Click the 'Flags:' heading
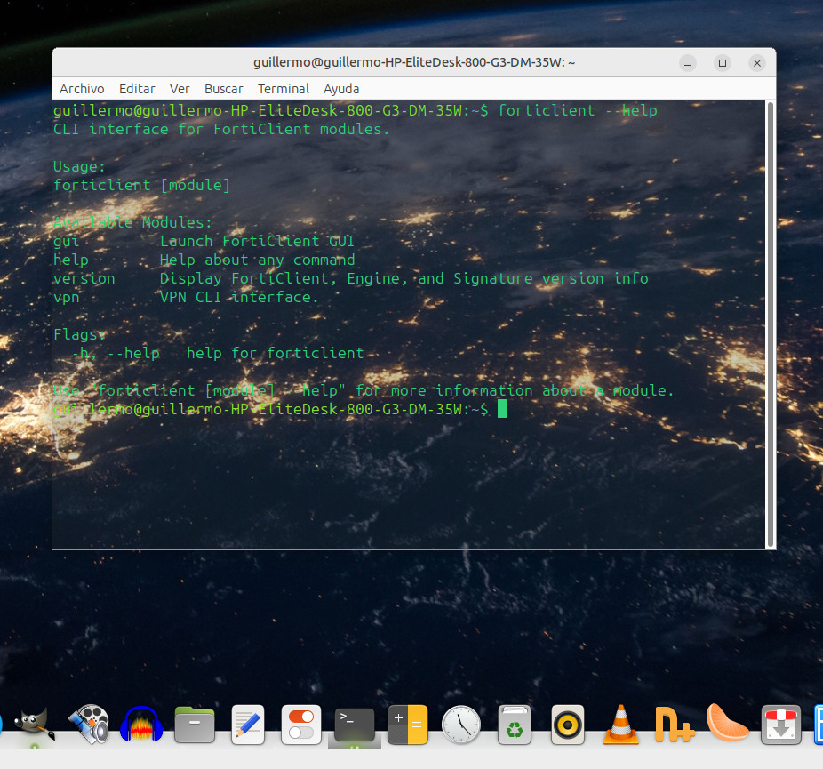 click(79, 334)
